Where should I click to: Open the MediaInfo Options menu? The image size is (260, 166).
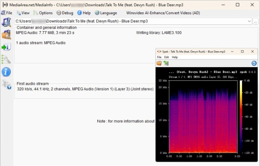[x=43, y=13]
